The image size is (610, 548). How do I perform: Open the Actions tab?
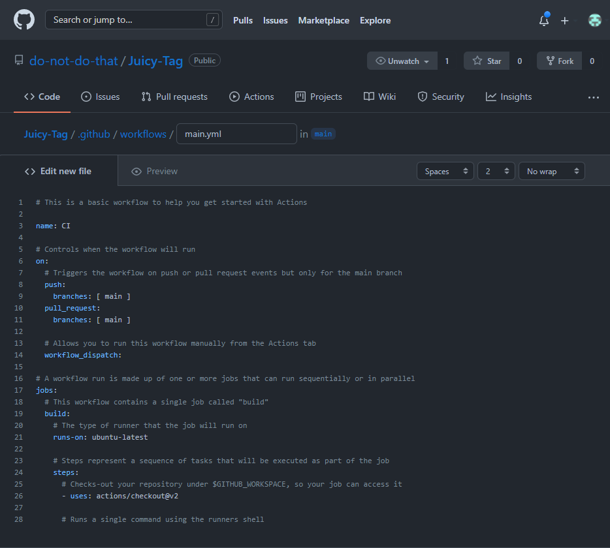tap(251, 97)
